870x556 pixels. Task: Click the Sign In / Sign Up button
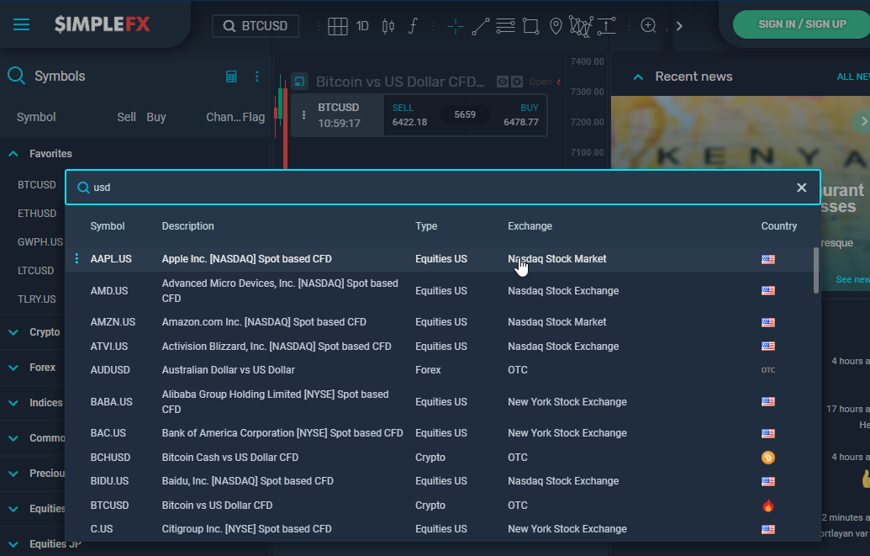click(801, 24)
